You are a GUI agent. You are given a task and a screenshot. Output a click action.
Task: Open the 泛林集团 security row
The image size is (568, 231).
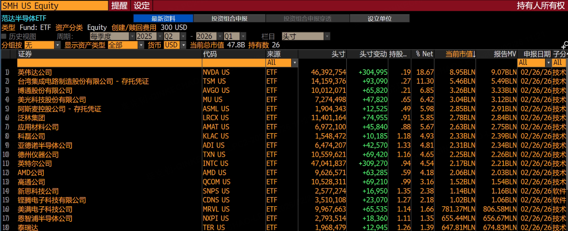31,118
